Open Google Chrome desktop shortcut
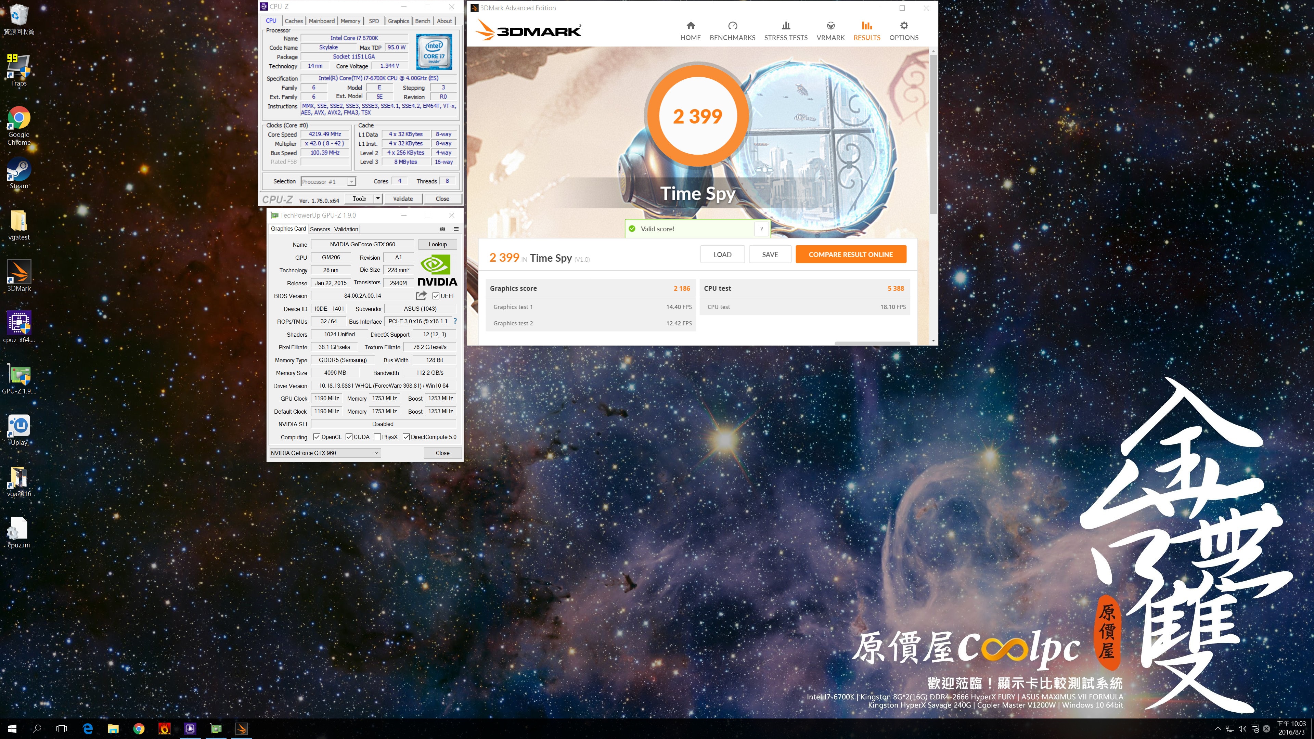 [x=19, y=126]
